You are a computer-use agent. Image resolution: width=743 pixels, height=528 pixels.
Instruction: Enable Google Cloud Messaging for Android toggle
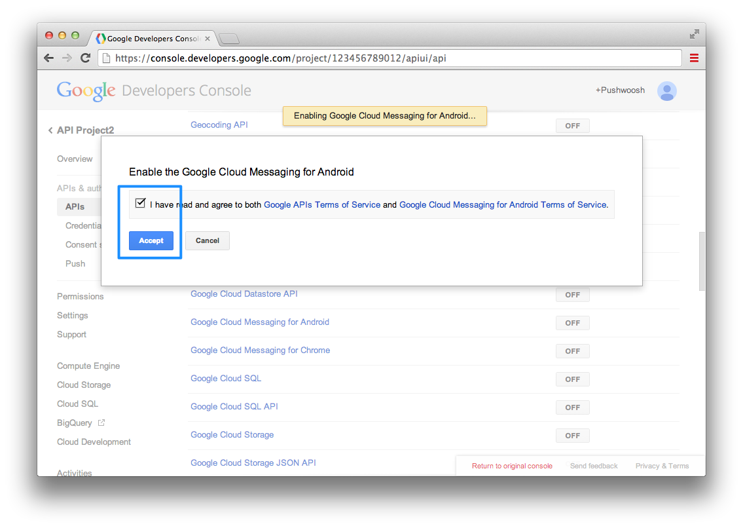point(572,322)
